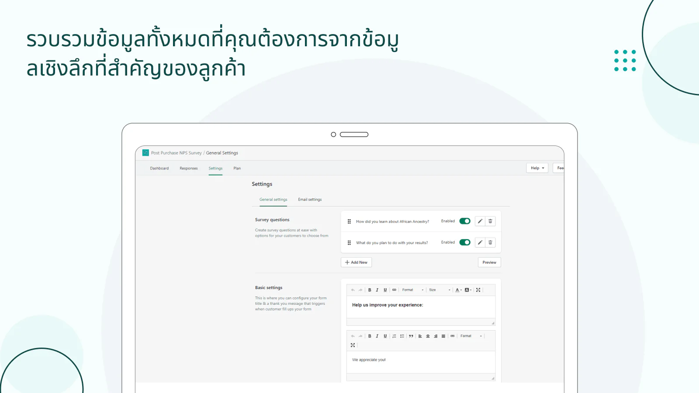The height and width of the screenshot is (393, 699).
Task: Click the 'Basic settings' section heading
Action: pos(269,288)
